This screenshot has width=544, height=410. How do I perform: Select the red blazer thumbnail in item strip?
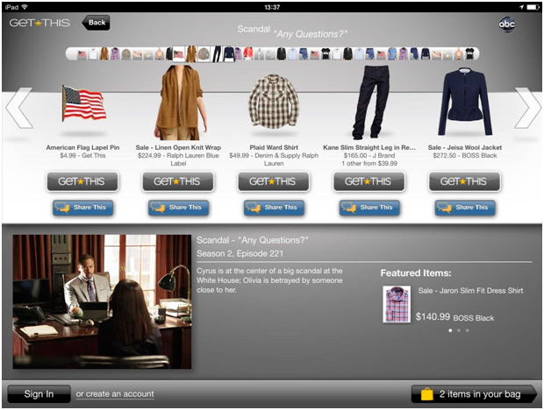(247, 54)
